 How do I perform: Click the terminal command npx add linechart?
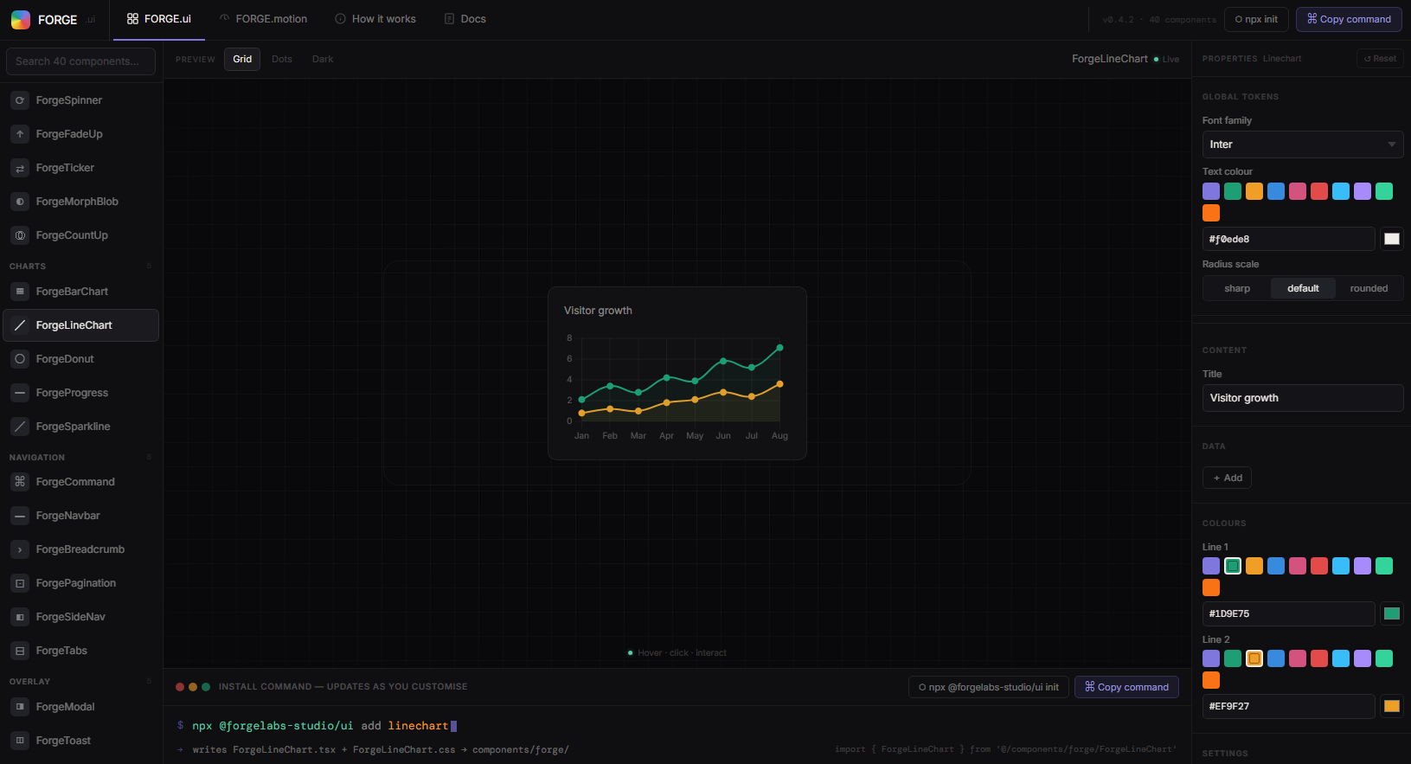[x=320, y=726]
